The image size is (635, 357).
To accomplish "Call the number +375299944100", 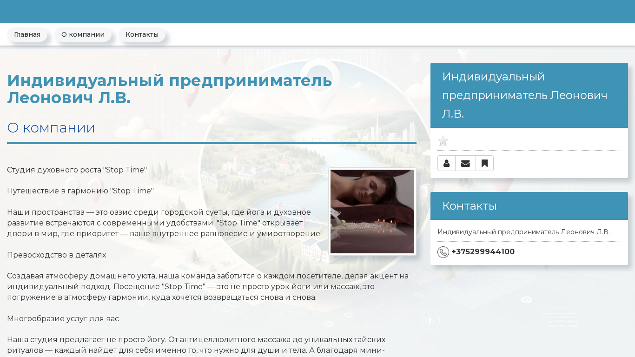I will tap(483, 252).
